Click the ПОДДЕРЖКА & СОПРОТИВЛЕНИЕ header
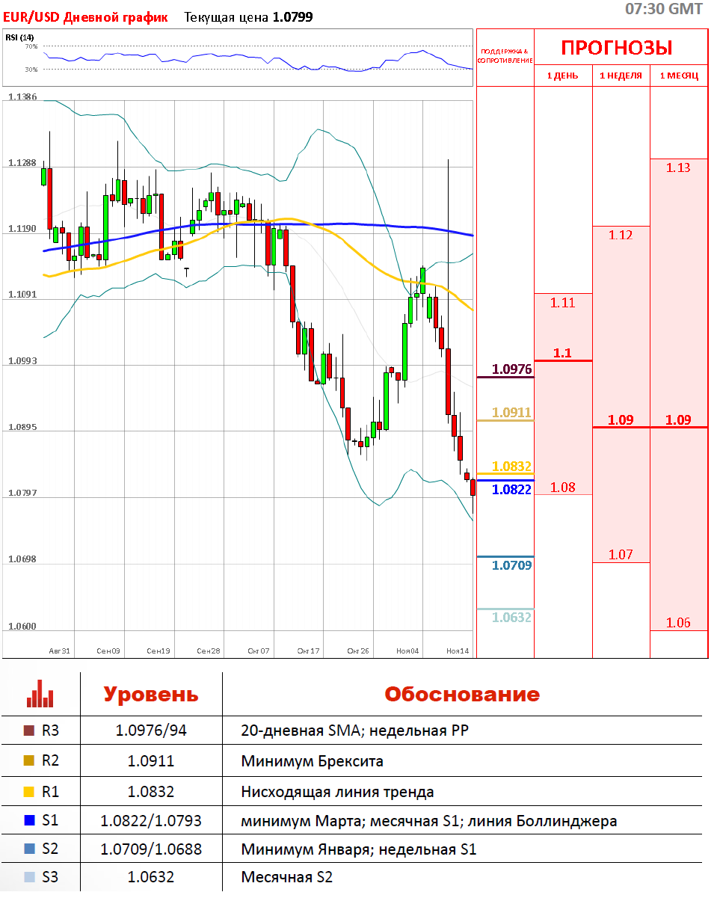 coord(505,55)
